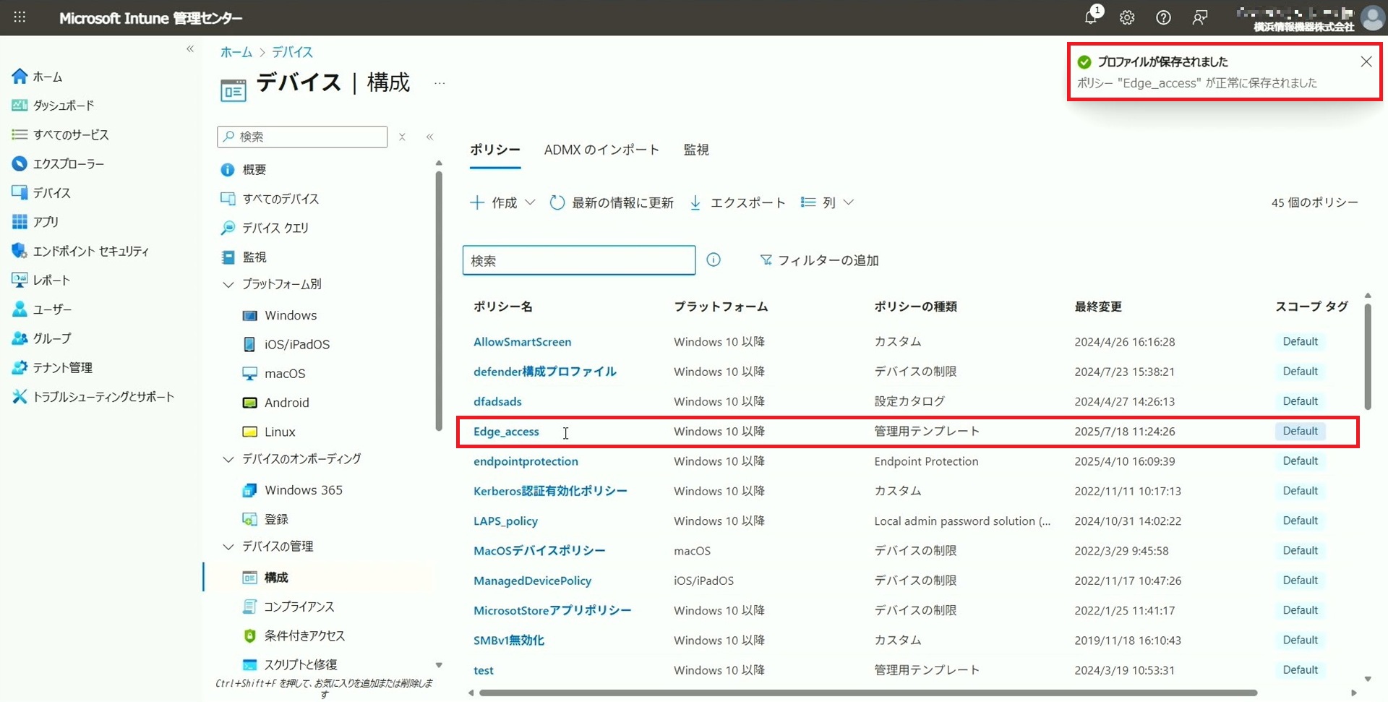Switch to the ADMX のインポート tab
Screen dimensions: 1388x702
click(x=601, y=150)
